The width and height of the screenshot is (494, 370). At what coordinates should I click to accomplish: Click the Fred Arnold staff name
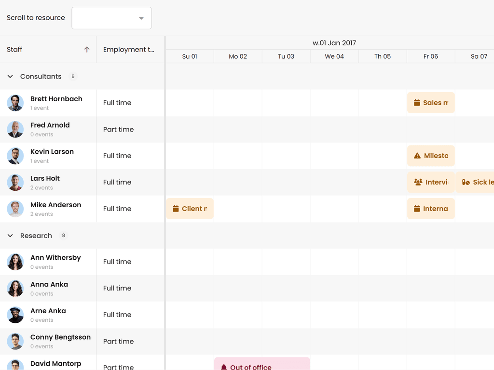[x=50, y=125]
